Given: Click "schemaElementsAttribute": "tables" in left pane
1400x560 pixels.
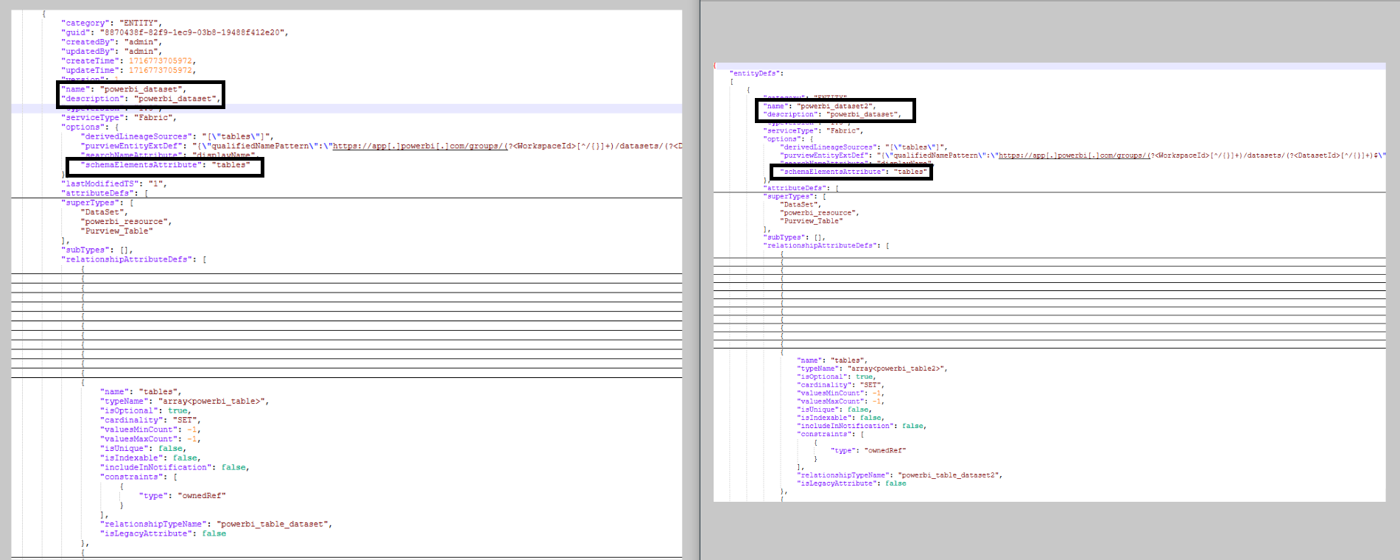Looking at the screenshot, I should [x=166, y=165].
